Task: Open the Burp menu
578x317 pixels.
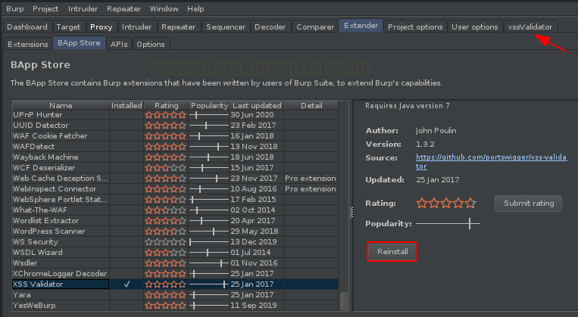Action: 14,8
